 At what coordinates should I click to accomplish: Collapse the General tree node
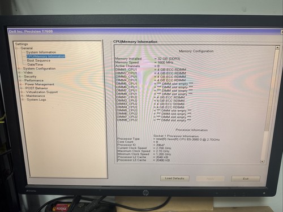pyautogui.click(x=16, y=48)
